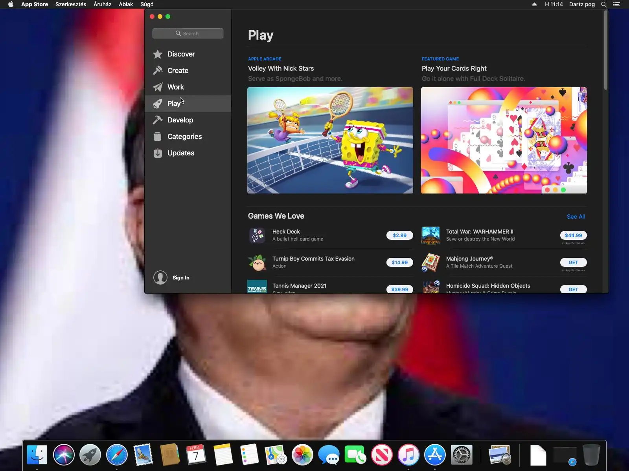Open Play Your Cards Right solitaire artwork
Screen dimensions: 629x471
point(504,140)
